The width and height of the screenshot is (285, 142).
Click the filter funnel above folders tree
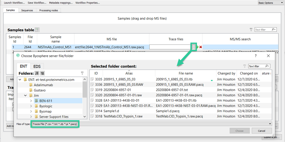pyautogui.click(x=82, y=73)
